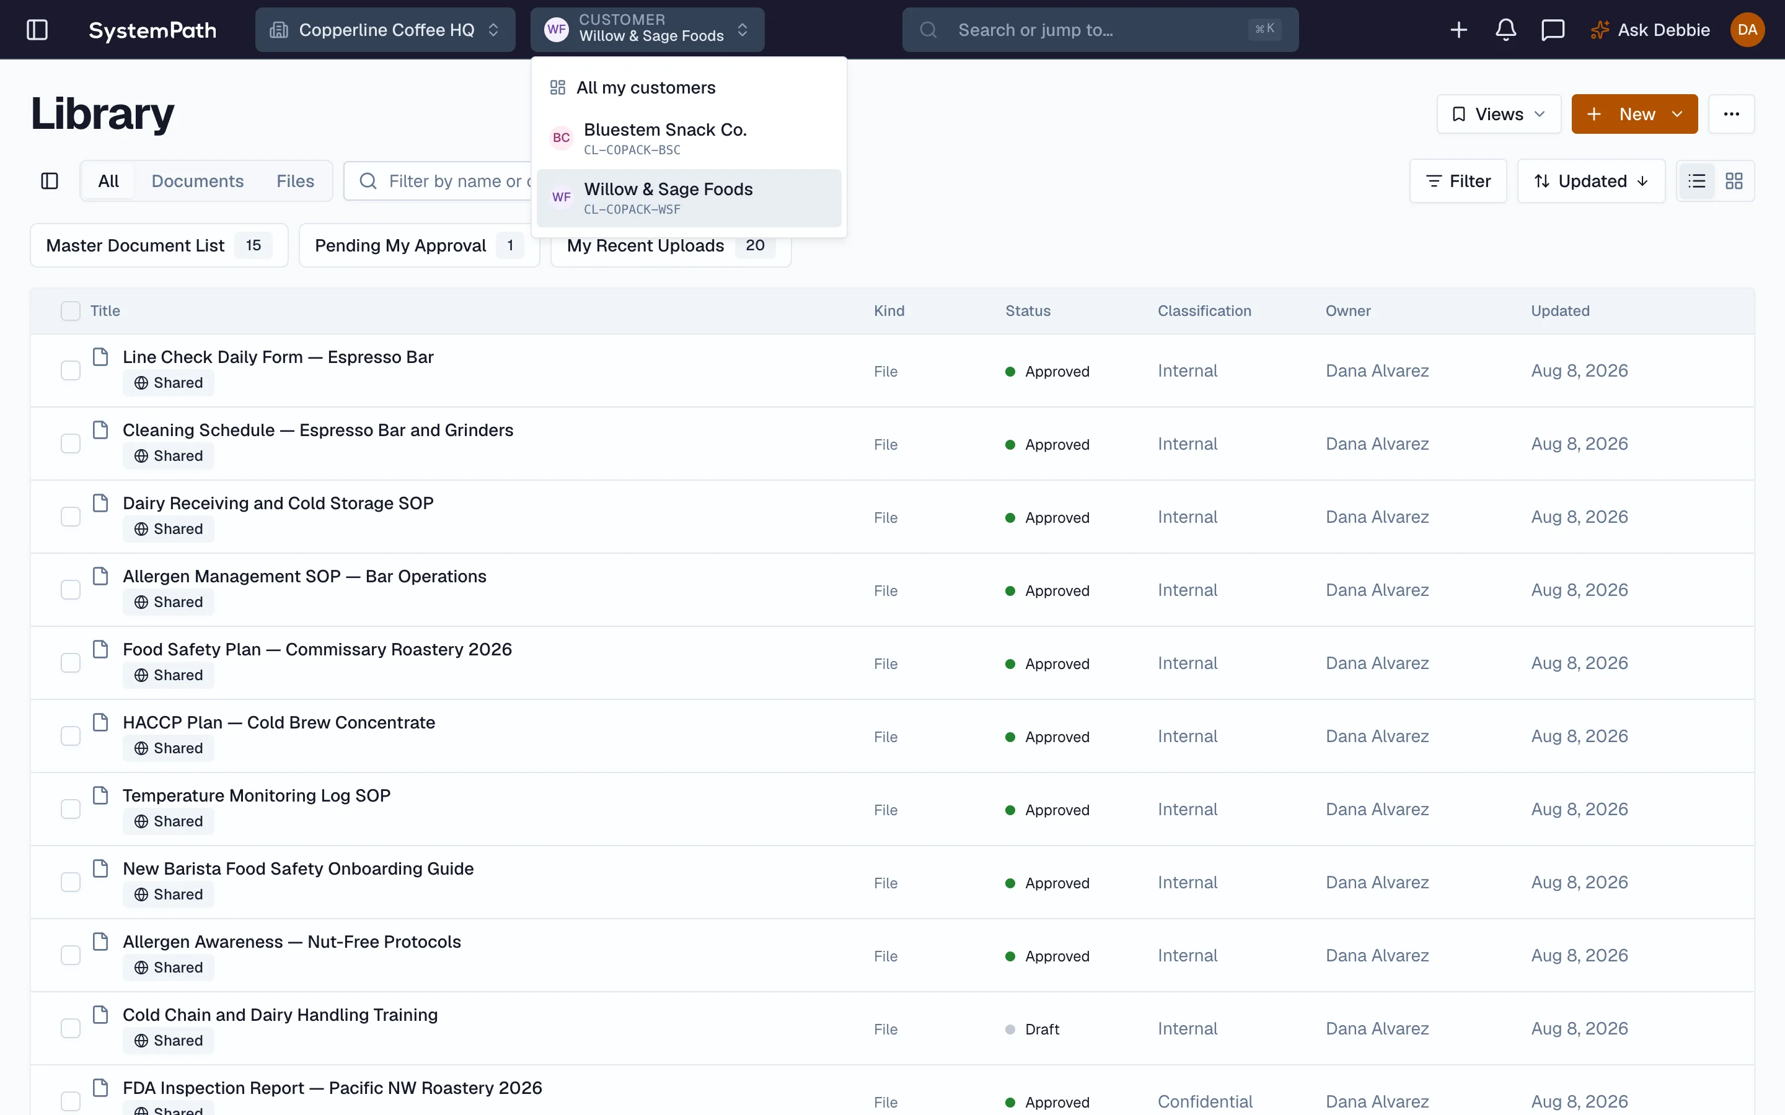Click the Confidential classification cell
Image resolution: width=1785 pixels, height=1115 pixels.
click(1204, 1102)
